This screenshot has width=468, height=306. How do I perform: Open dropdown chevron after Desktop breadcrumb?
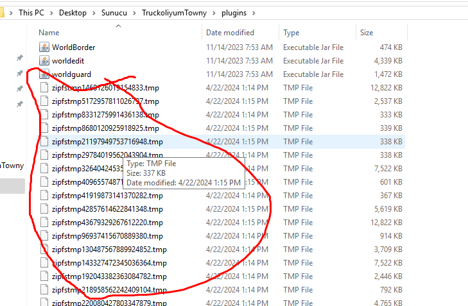pyautogui.click(x=94, y=13)
